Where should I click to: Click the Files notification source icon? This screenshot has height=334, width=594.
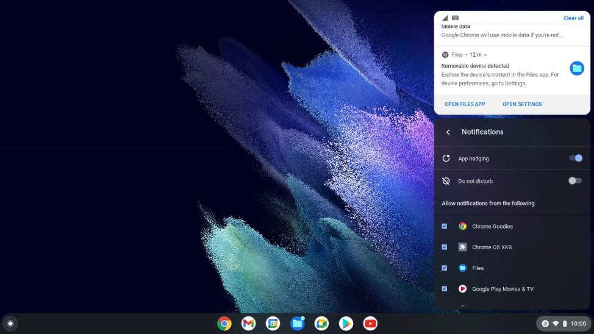445,55
